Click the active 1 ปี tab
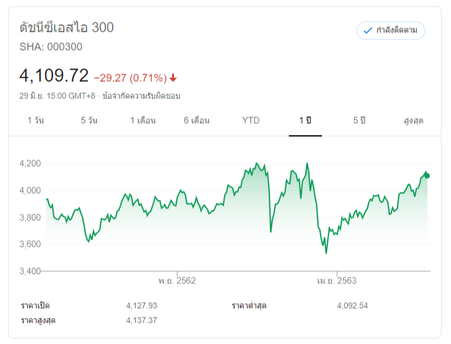The image size is (451, 344). coord(305,121)
